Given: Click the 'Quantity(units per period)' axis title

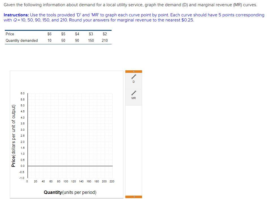Looking at the screenshot, I should 70,193.
